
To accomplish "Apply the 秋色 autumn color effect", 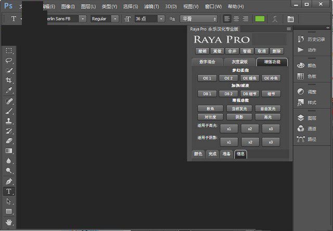I will pos(210,109).
